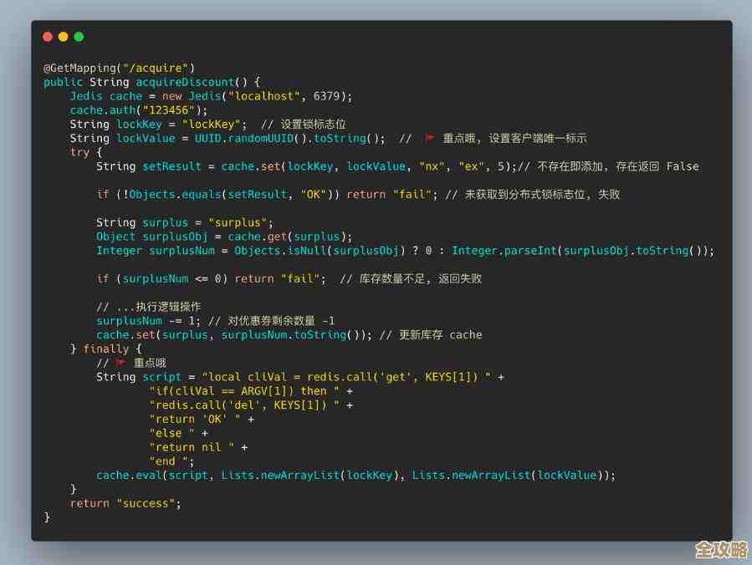Place cursor on the try keyword
This screenshot has width=752, height=565.
click(x=79, y=152)
